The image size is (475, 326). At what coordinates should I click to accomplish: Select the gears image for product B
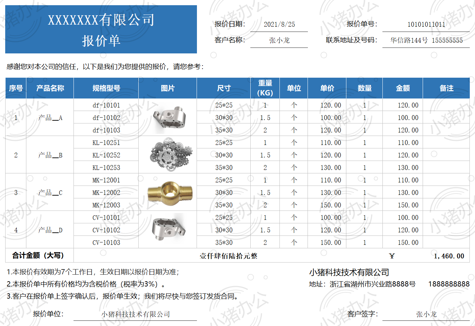171,155
